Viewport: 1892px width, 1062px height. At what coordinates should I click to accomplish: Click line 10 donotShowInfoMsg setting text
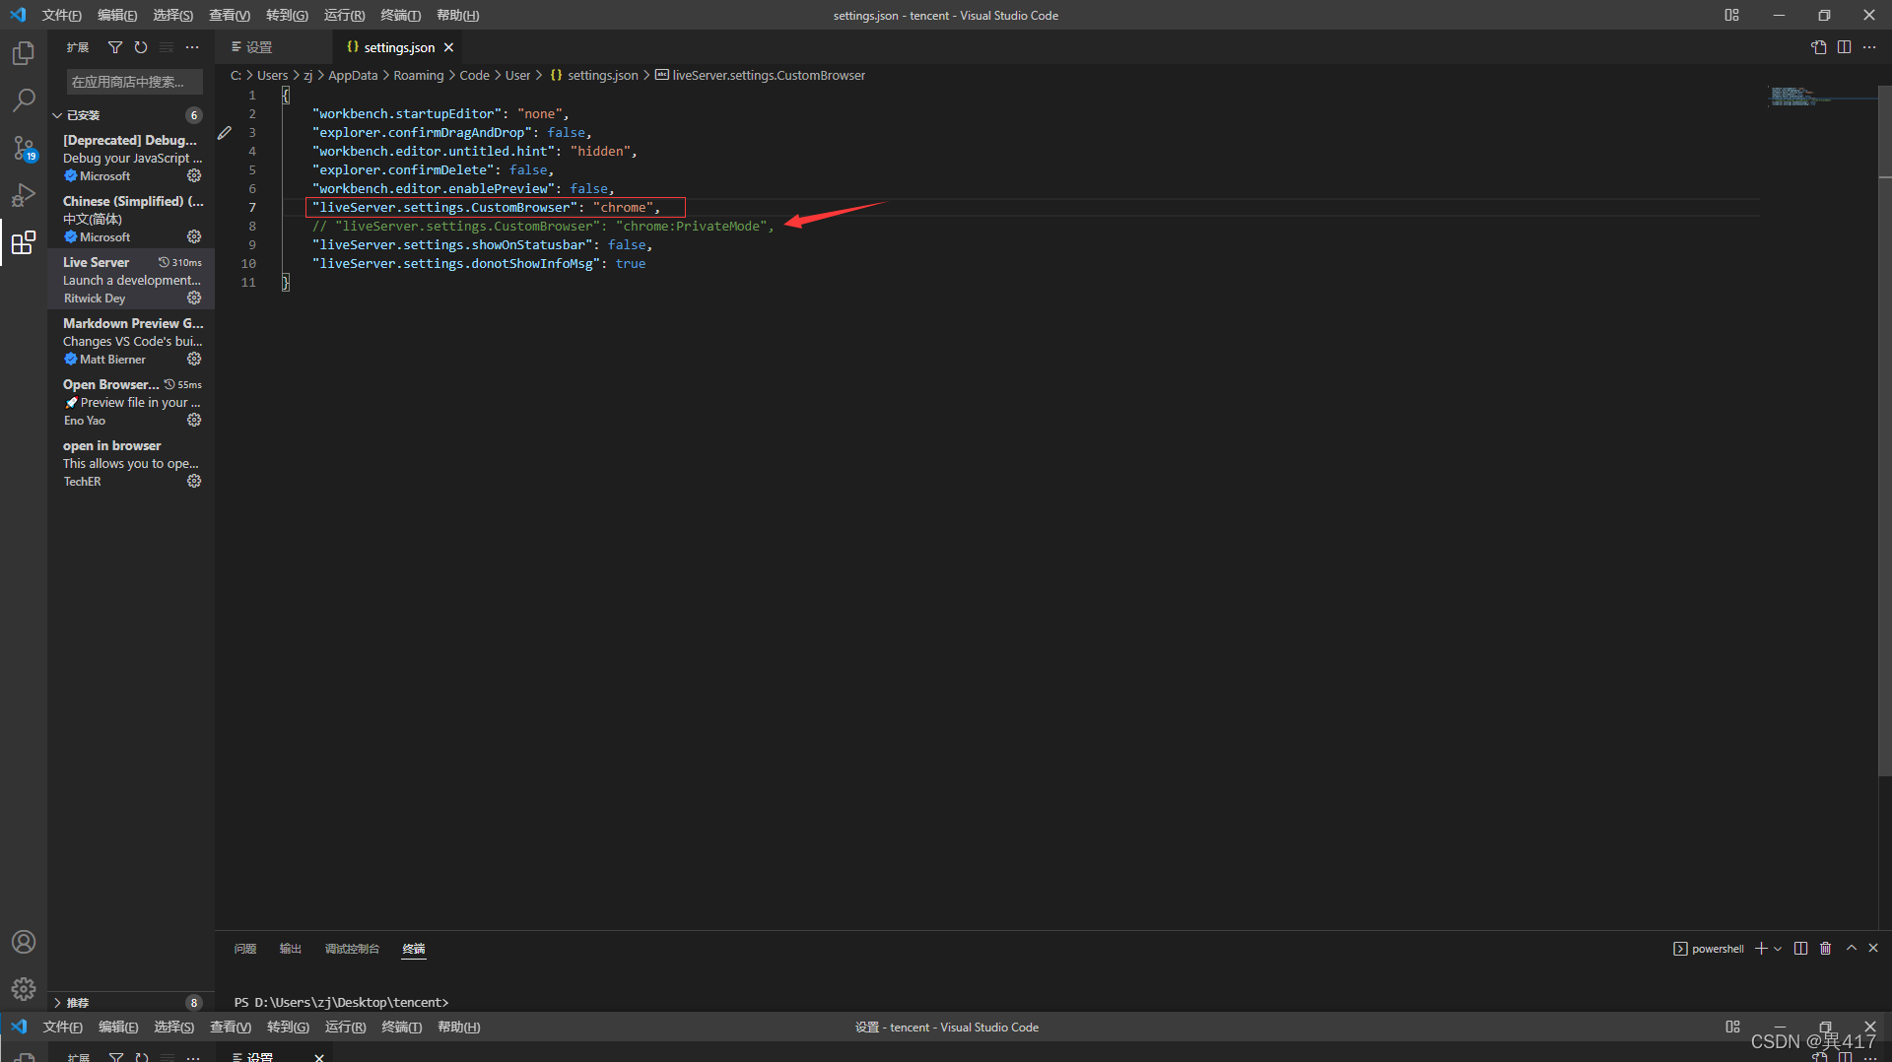[x=479, y=263]
